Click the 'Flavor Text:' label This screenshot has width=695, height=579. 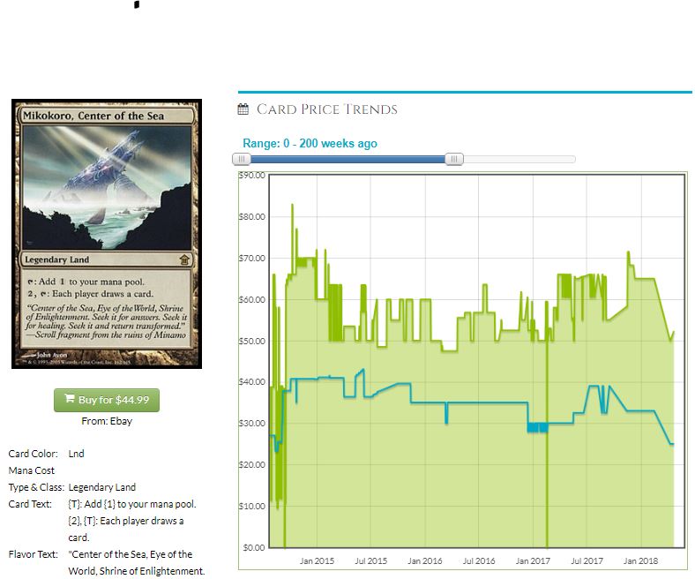coord(33,554)
